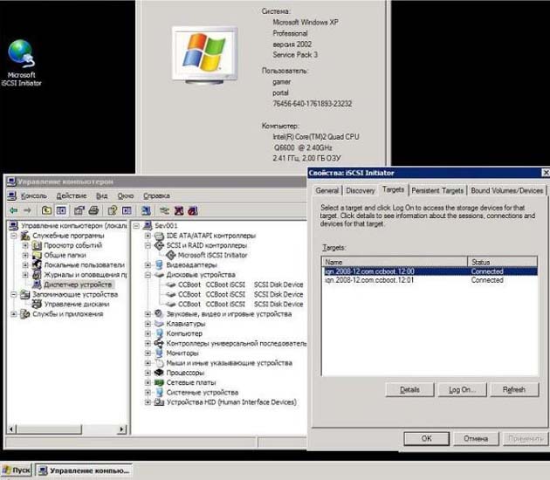Select Звуковые, видео и игровые устройства node
Image resolution: width=550 pixels, height=480 pixels.
tap(229, 314)
